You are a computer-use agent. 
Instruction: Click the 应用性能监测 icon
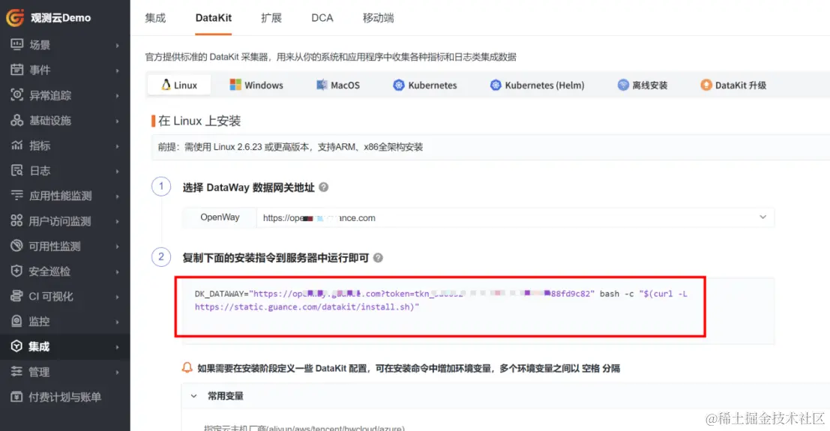(x=17, y=196)
